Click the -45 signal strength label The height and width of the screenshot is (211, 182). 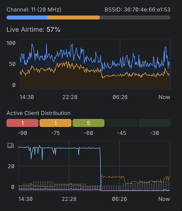[x=121, y=133]
